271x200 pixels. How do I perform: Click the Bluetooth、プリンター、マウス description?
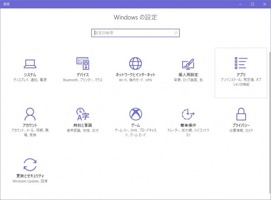[83, 80]
